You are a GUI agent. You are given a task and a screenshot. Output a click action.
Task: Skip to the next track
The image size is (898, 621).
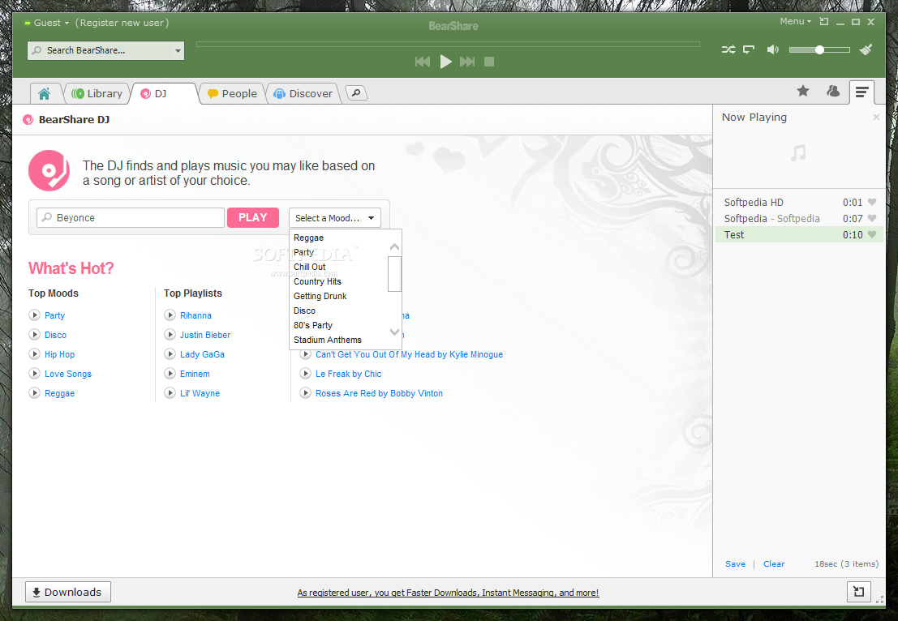(x=467, y=62)
